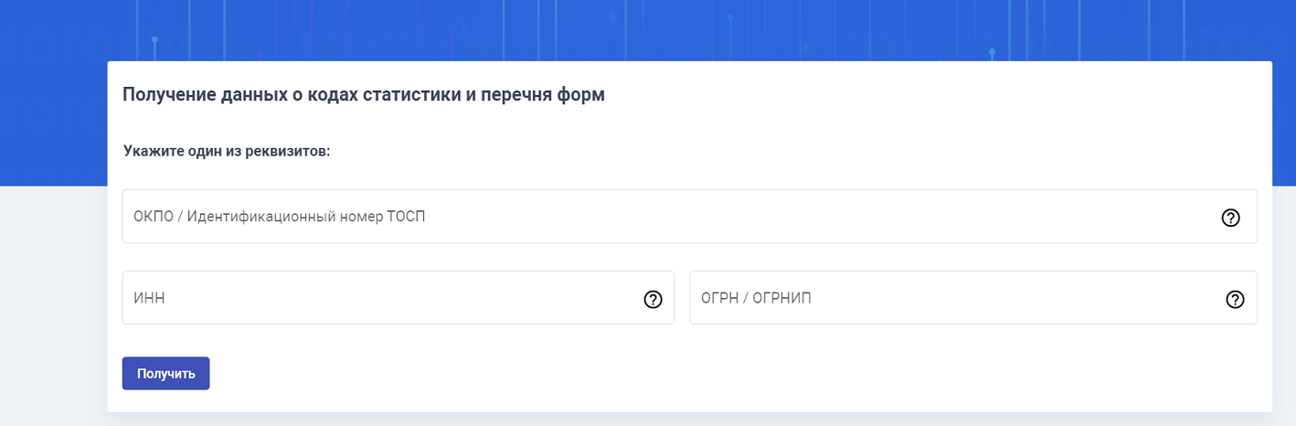This screenshot has height=426, width=1296.
Task: Show the ИНН field help tooltip icon
Action: pyautogui.click(x=653, y=299)
